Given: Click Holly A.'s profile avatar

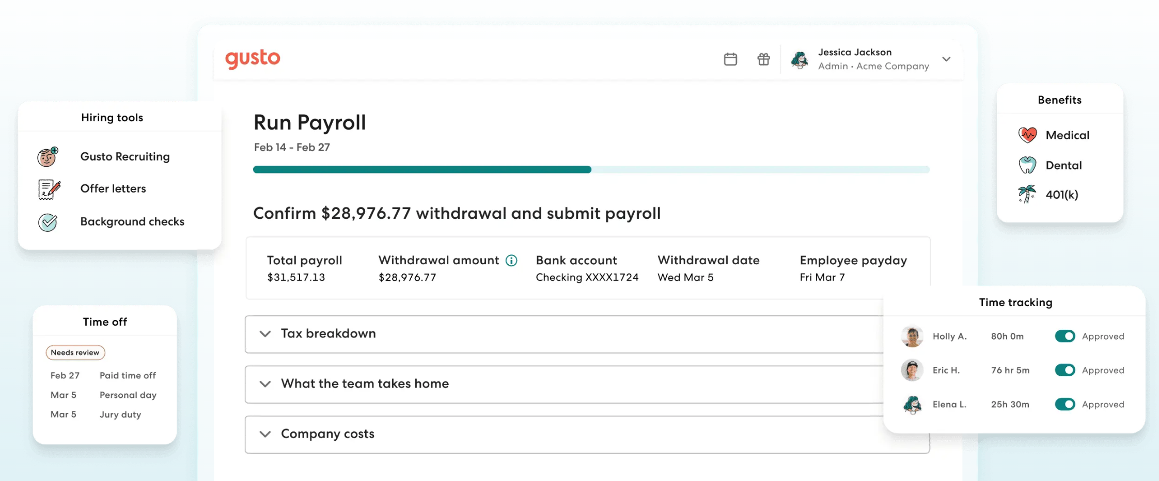Looking at the screenshot, I should pos(912,336).
